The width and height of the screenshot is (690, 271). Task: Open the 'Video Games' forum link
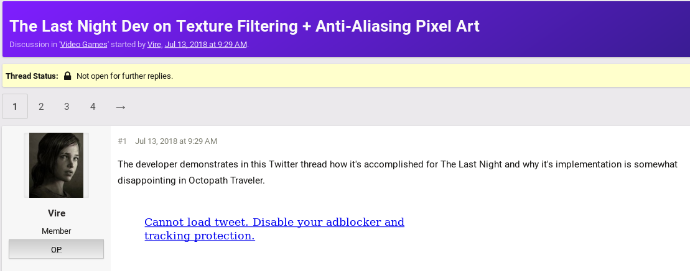click(x=83, y=44)
